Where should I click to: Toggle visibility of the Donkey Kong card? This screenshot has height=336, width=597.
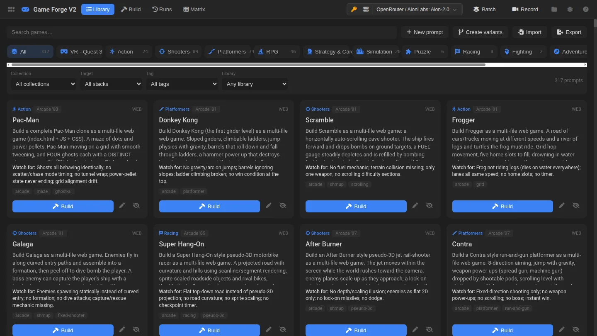[283, 205]
